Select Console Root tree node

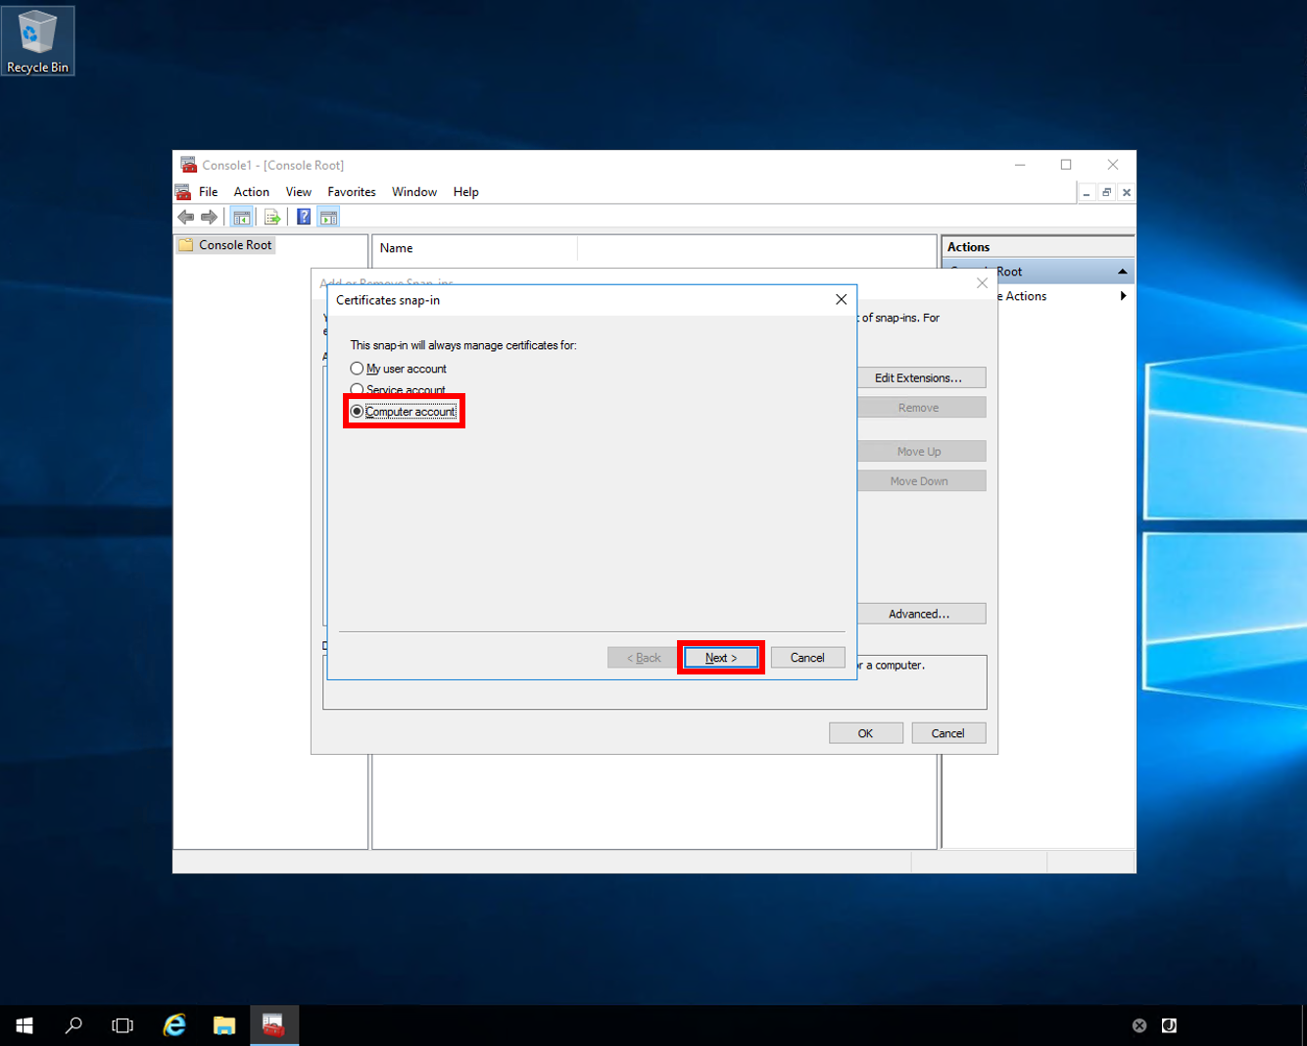225,245
